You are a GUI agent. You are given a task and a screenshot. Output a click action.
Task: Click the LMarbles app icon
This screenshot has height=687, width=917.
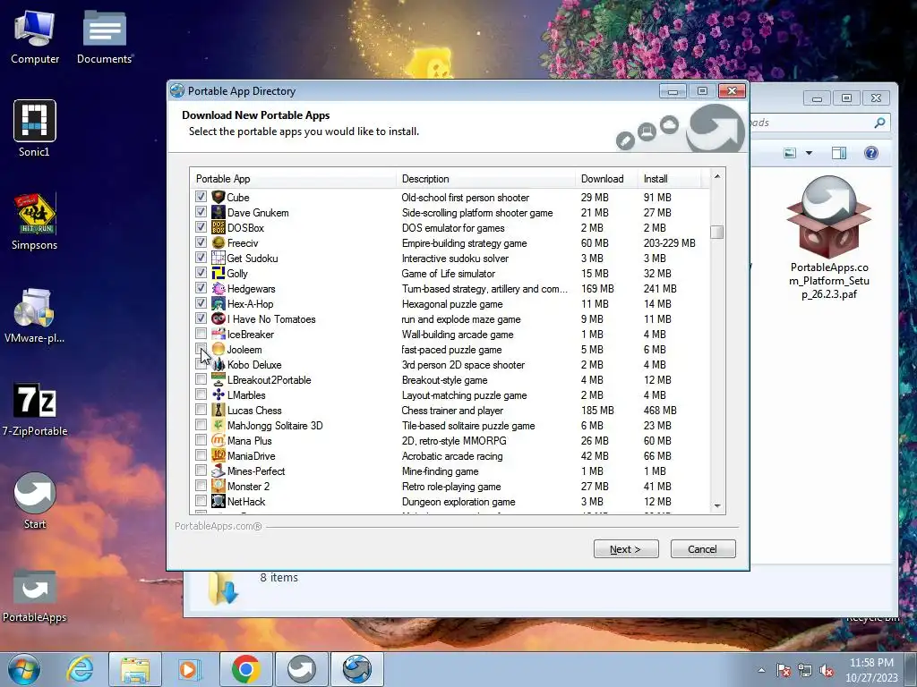[219, 394]
